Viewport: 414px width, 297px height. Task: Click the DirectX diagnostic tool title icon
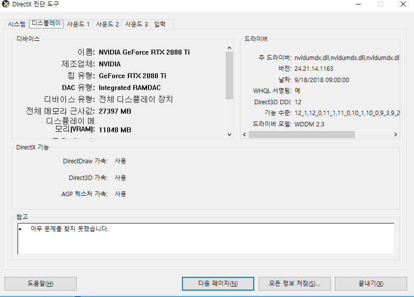point(5,4)
